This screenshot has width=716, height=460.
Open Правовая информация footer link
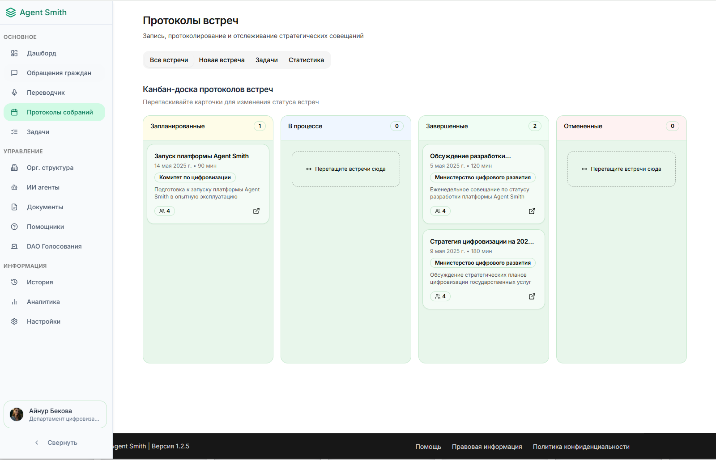coord(487,447)
